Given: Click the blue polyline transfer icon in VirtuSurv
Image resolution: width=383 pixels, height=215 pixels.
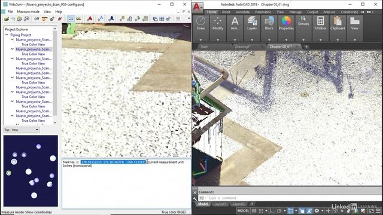Looking at the screenshot, I should [x=101, y=19].
